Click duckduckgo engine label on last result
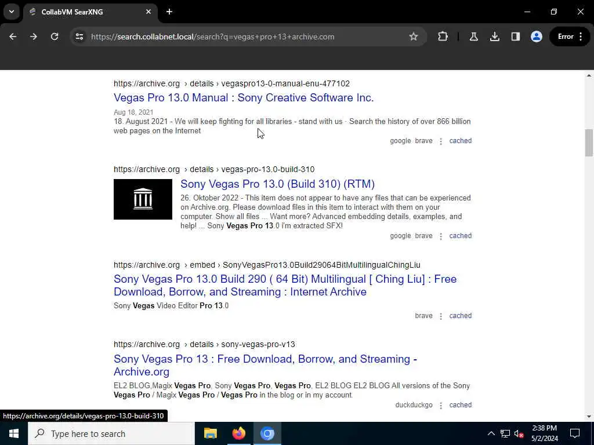Viewport: 594px width, 445px height. pos(414,405)
